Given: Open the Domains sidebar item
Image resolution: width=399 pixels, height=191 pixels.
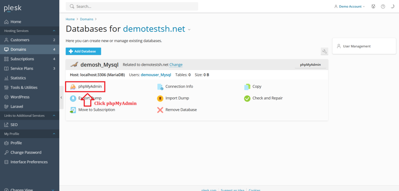Looking at the screenshot, I should [30, 49].
